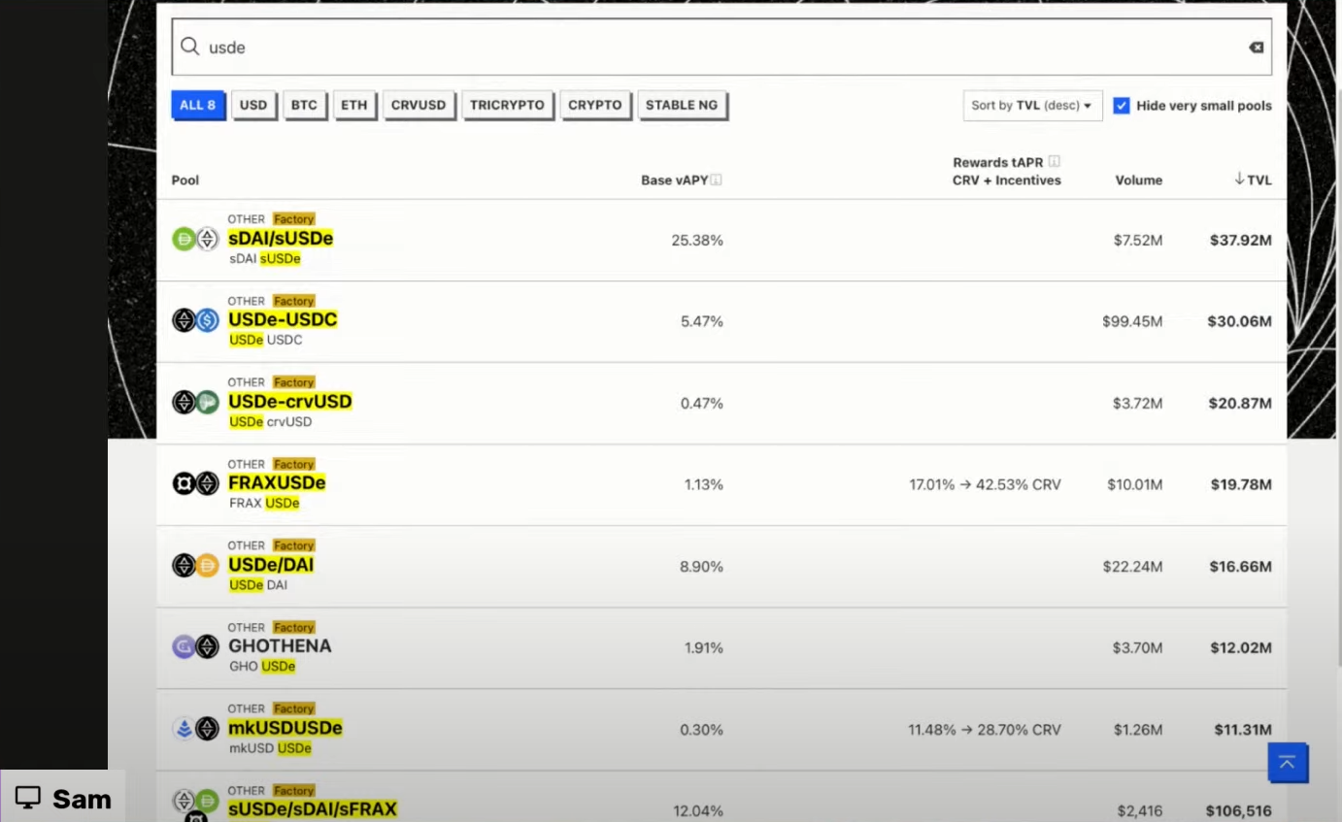Open the mkUSDUSDe pool
Image resolution: width=1342 pixels, height=822 pixels.
point(285,728)
